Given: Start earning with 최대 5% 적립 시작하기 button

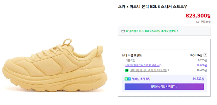Looking at the screenshot, I should pyautogui.click(x=164, y=87).
